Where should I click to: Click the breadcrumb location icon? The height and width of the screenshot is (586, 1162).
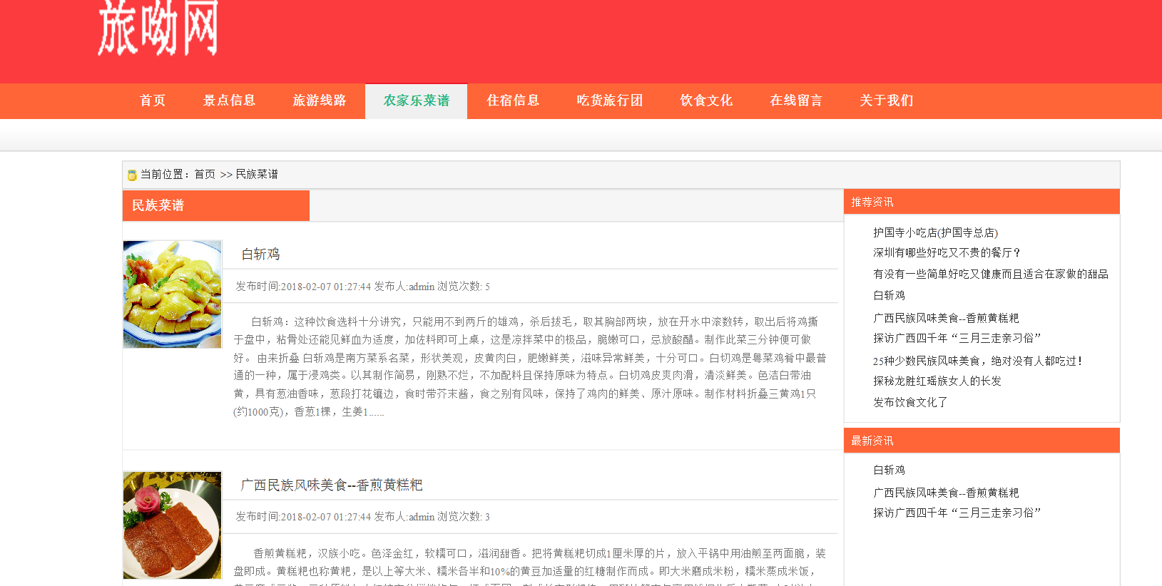coord(132,175)
